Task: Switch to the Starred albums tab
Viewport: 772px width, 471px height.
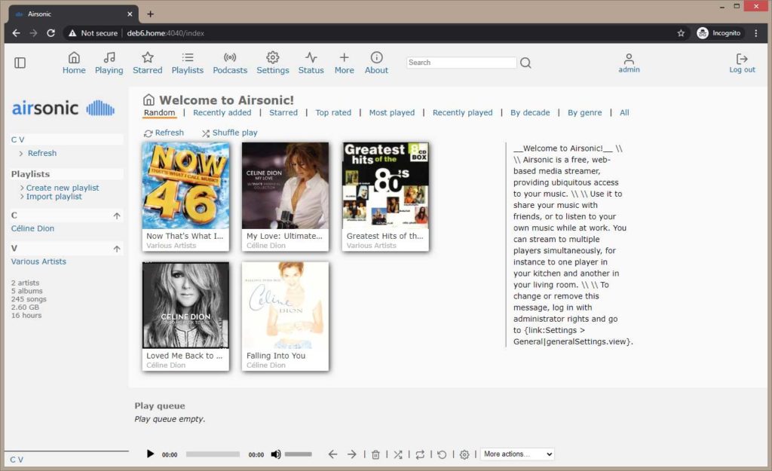Action: 283,113
